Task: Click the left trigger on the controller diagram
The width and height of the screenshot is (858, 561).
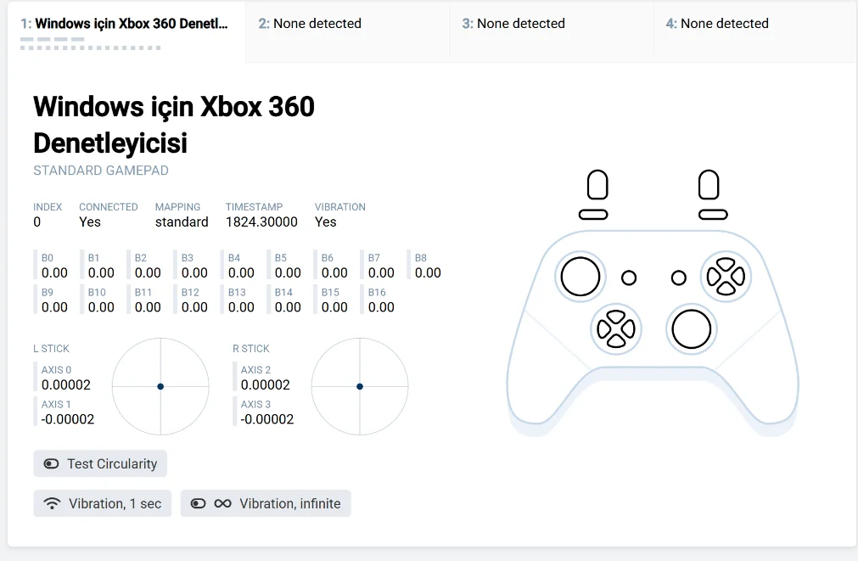Action: (x=597, y=185)
